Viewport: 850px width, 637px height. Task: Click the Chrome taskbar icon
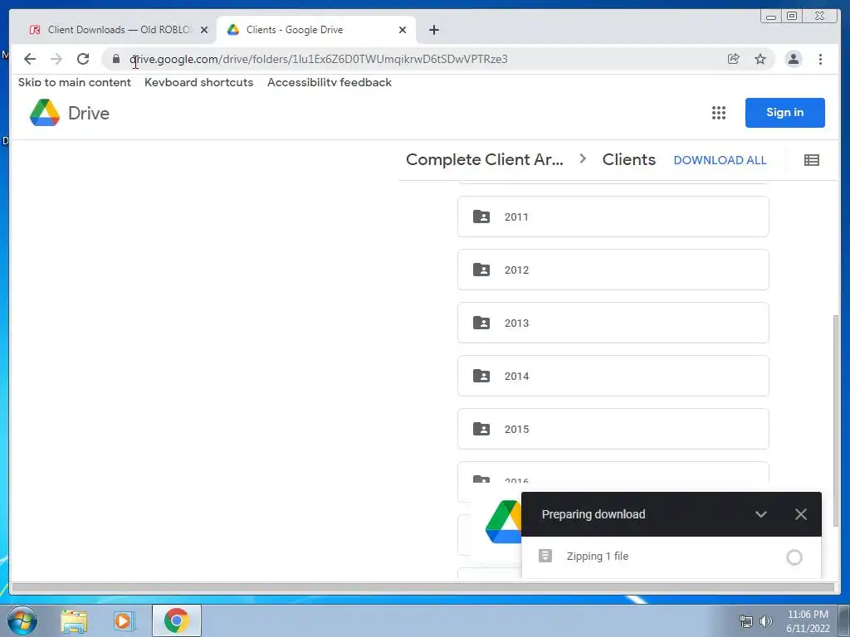(x=177, y=620)
